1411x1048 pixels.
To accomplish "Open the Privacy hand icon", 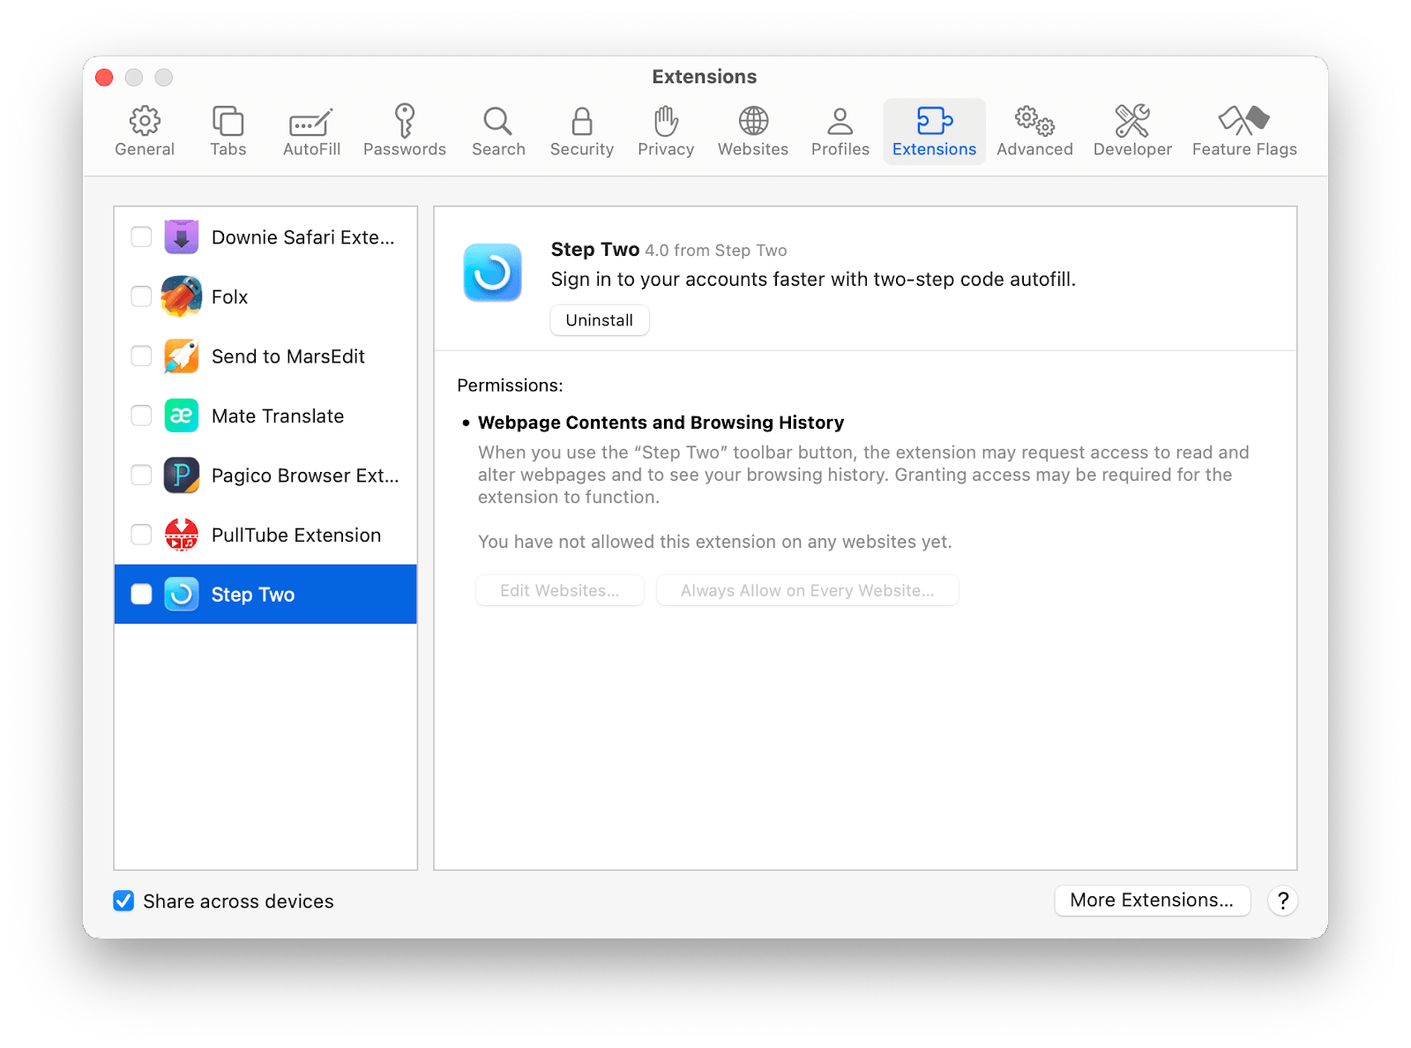I will click(x=666, y=121).
